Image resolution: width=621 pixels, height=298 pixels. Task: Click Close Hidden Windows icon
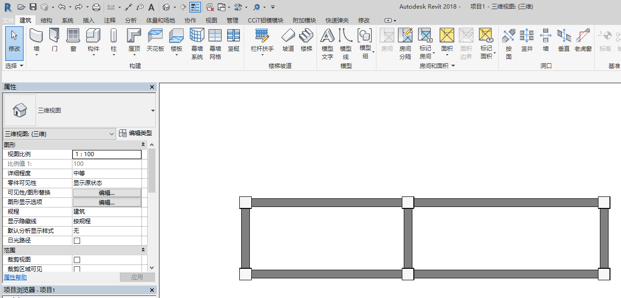[210, 7]
